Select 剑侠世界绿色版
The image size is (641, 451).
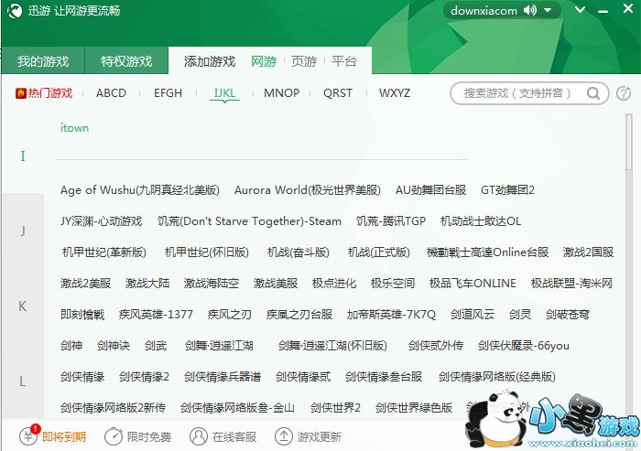coord(414,408)
